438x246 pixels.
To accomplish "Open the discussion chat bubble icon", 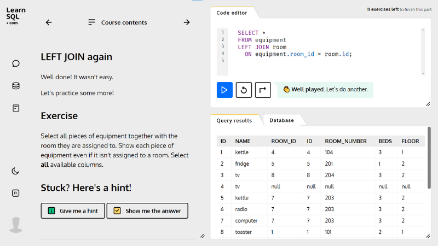I will pyautogui.click(x=16, y=63).
